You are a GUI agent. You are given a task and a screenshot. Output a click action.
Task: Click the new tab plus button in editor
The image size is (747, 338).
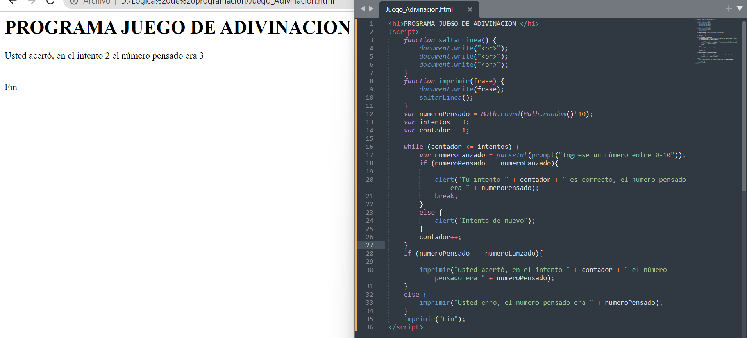(729, 9)
